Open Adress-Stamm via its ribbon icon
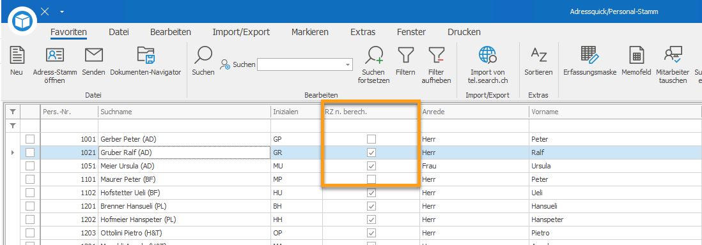This screenshot has height=245, width=702. point(55,55)
